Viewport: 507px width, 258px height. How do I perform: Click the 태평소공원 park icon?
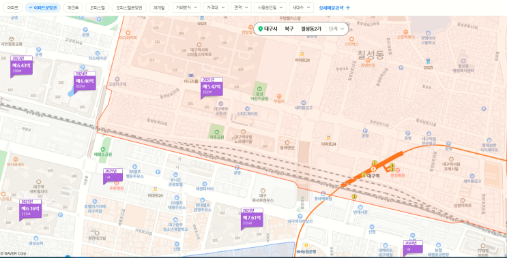point(103,149)
